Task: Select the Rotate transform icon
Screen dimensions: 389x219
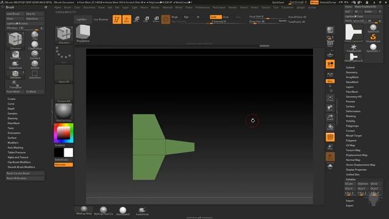Action: point(156,19)
